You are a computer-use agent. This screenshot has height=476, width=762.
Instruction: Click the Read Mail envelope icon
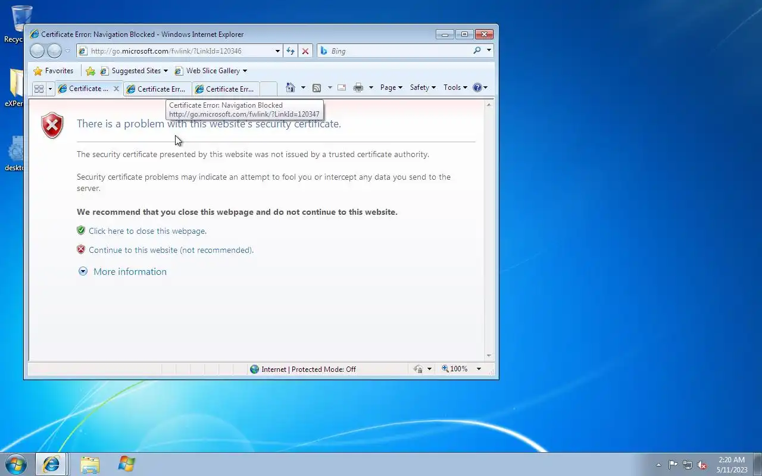click(x=342, y=87)
